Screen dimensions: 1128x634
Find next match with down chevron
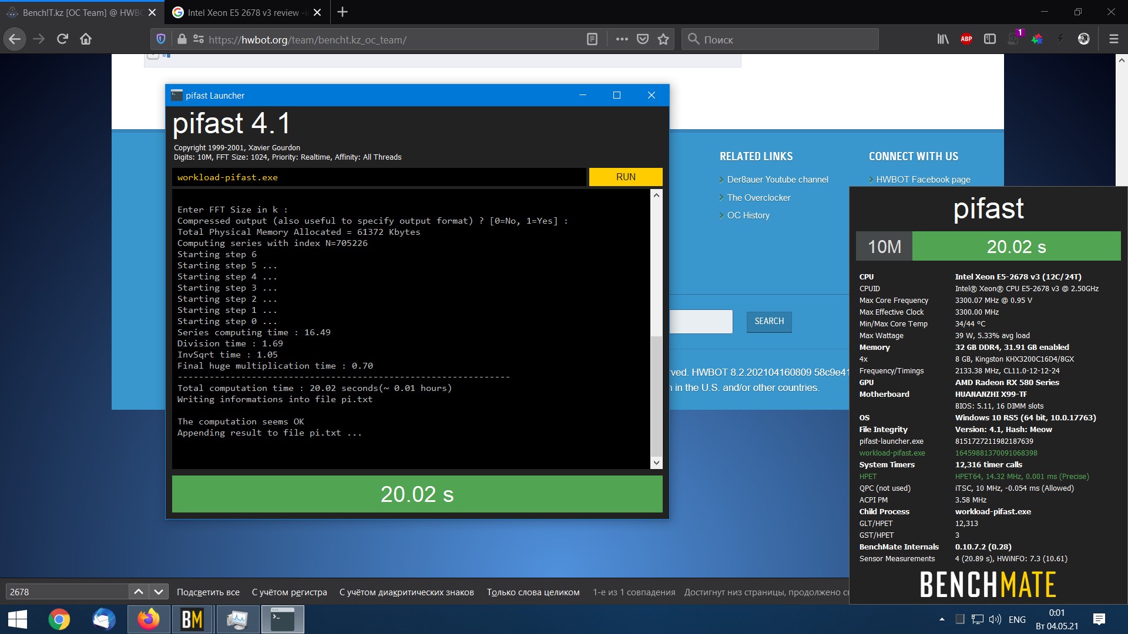point(159,592)
